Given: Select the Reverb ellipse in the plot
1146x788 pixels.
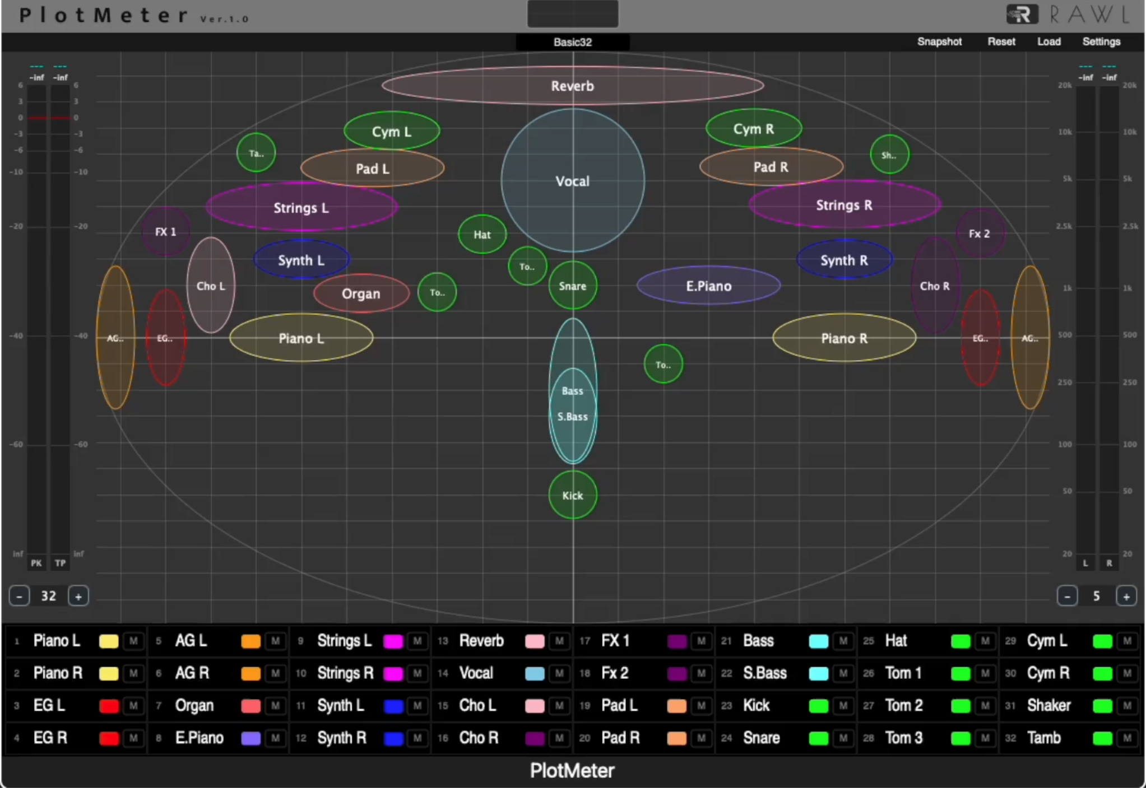Looking at the screenshot, I should tap(572, 86).
